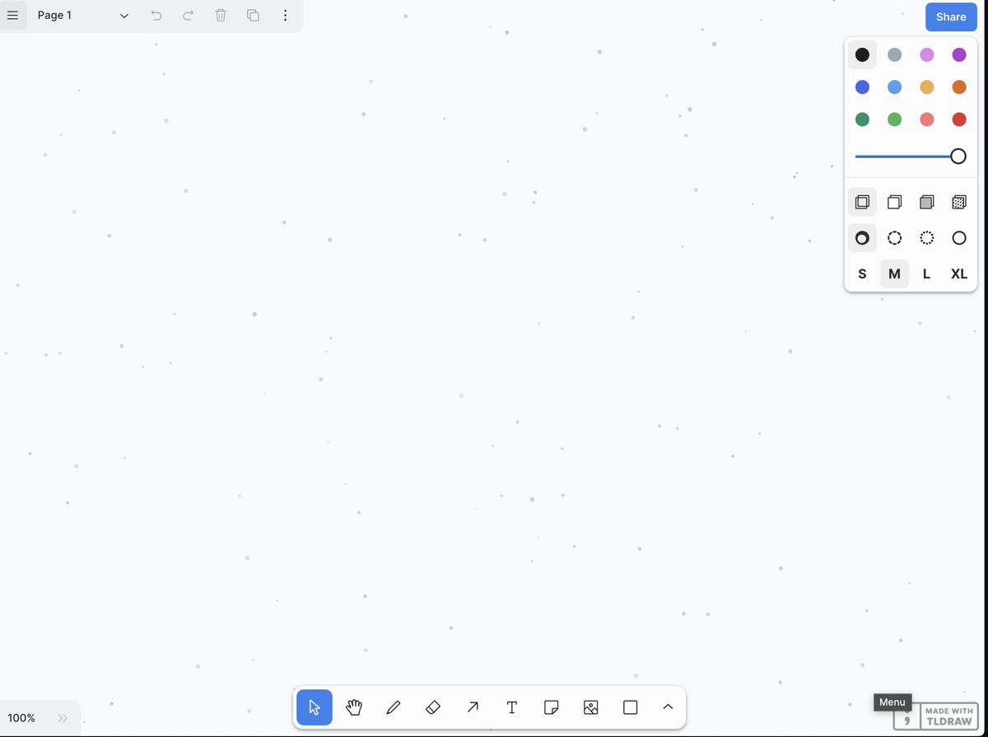988x737 pixels.
Task: Click the opacity slider handle
Action: (958, 156)
